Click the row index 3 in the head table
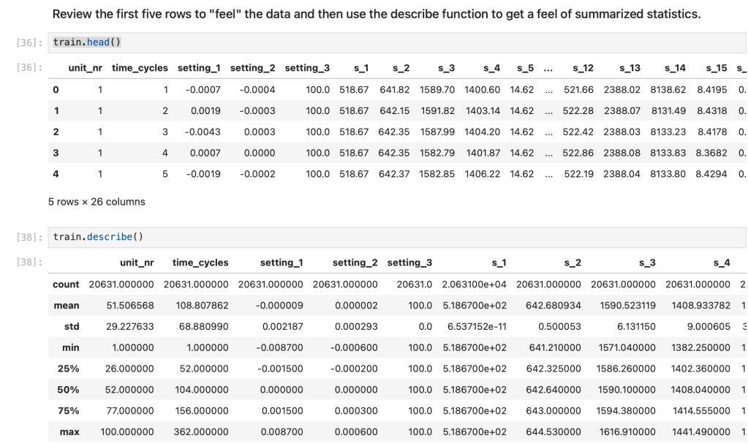This screenshot has height=446, width=748. pos(56,153)
